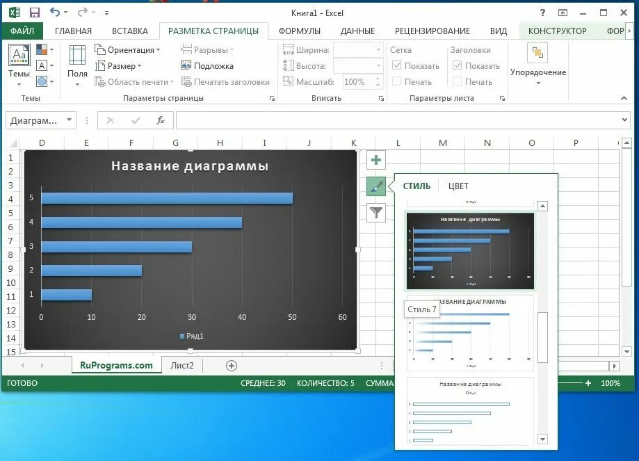Click the chart styles brush button
Image resolution: width=639 pixels, height=461 pixels.
tap(376, 186)
